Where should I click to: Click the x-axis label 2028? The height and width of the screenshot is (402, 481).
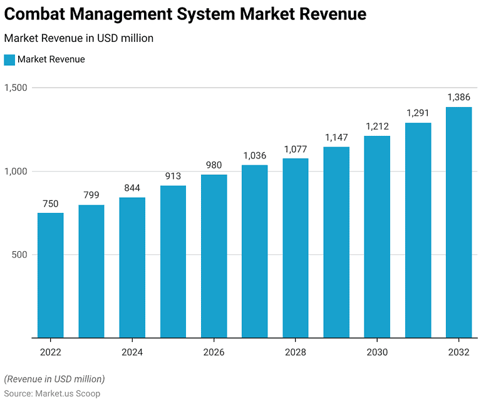(296, 352)
